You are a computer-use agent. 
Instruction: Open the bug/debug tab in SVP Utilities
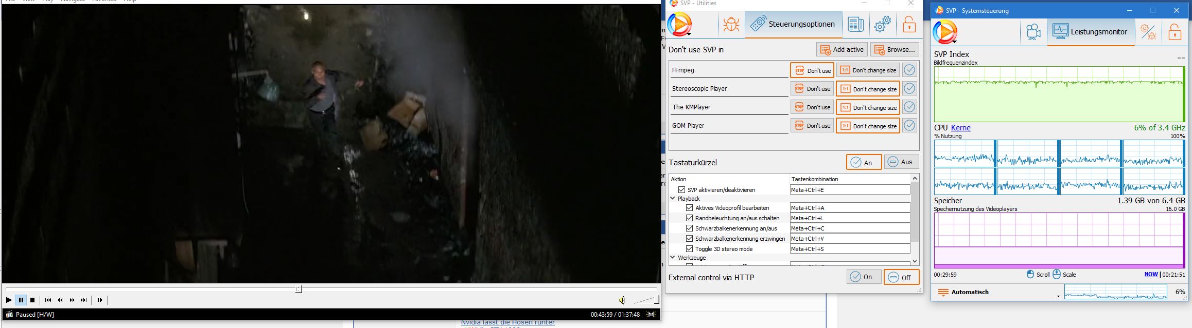[x=731, y=24]
